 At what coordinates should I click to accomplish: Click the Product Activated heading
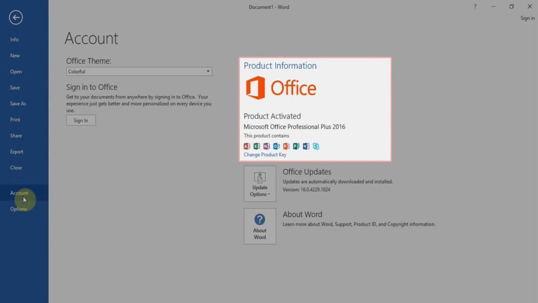272,116
